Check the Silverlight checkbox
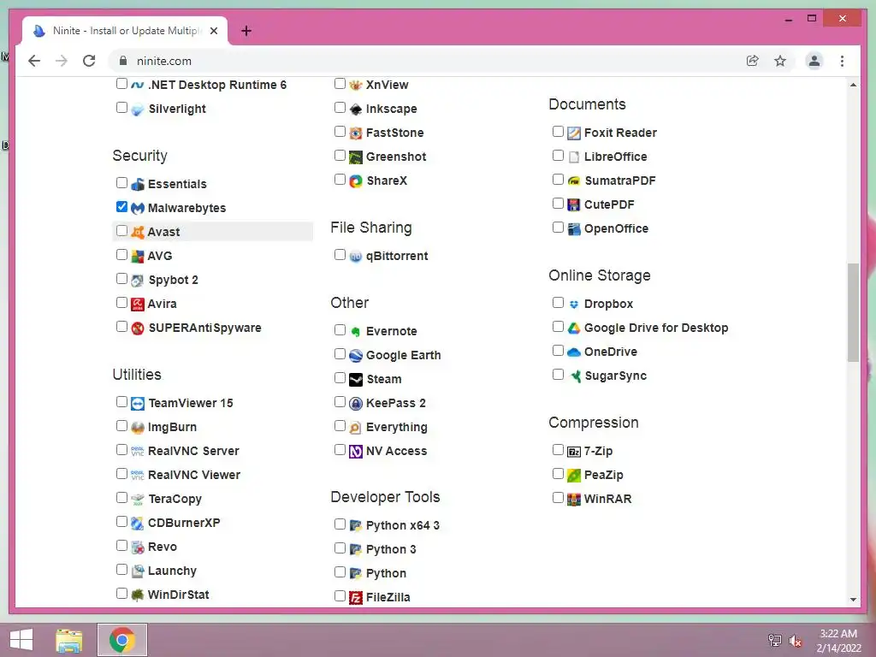This screenshot has width=876, height=657. click(x=121, y=107)
